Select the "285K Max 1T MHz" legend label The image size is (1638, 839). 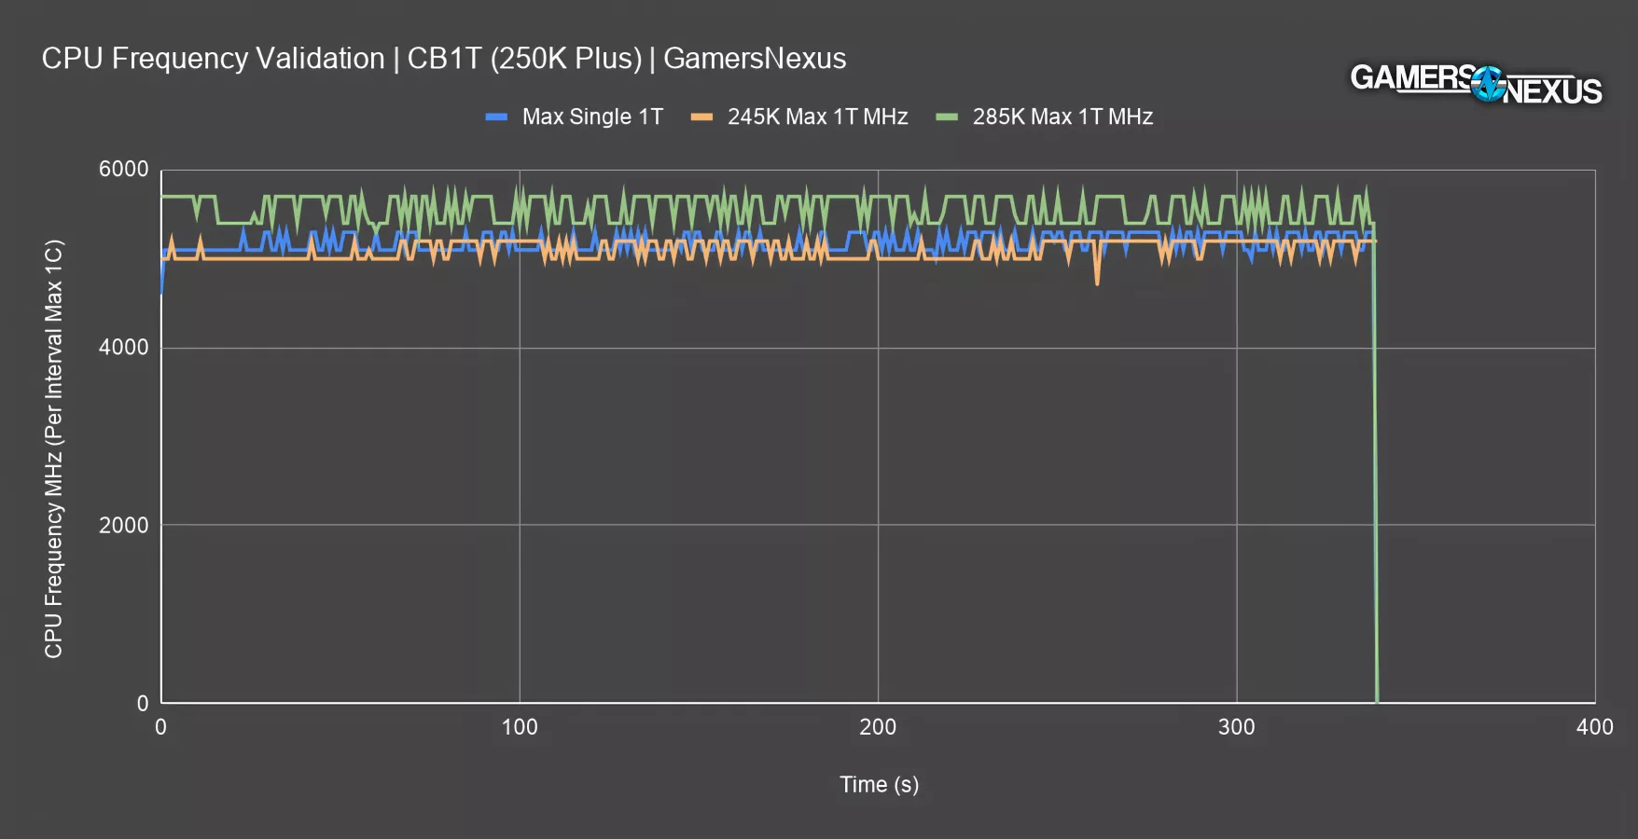pyautogui.click(x=1062, y=117)
